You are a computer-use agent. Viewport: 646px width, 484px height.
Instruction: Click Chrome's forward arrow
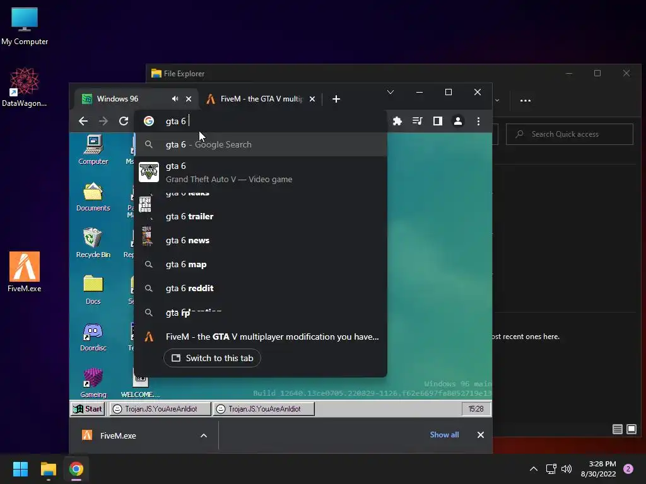pos(103,121)
